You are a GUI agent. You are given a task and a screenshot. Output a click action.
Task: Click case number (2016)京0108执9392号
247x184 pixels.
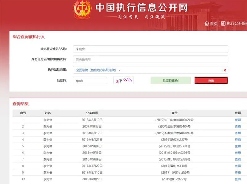(174, 159)
